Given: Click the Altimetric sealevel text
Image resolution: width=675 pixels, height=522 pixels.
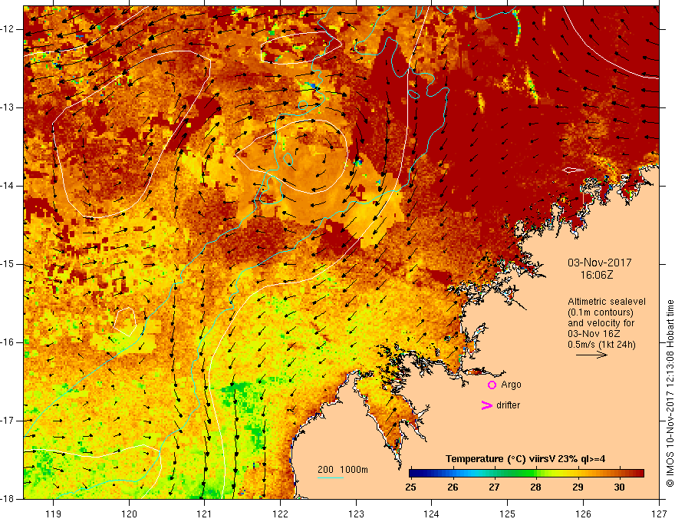Looking at the screenshot, I should click(607, 302).
